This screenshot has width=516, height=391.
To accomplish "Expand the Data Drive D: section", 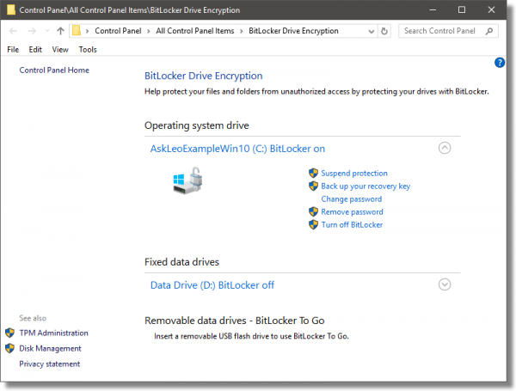I will point(445,284).
